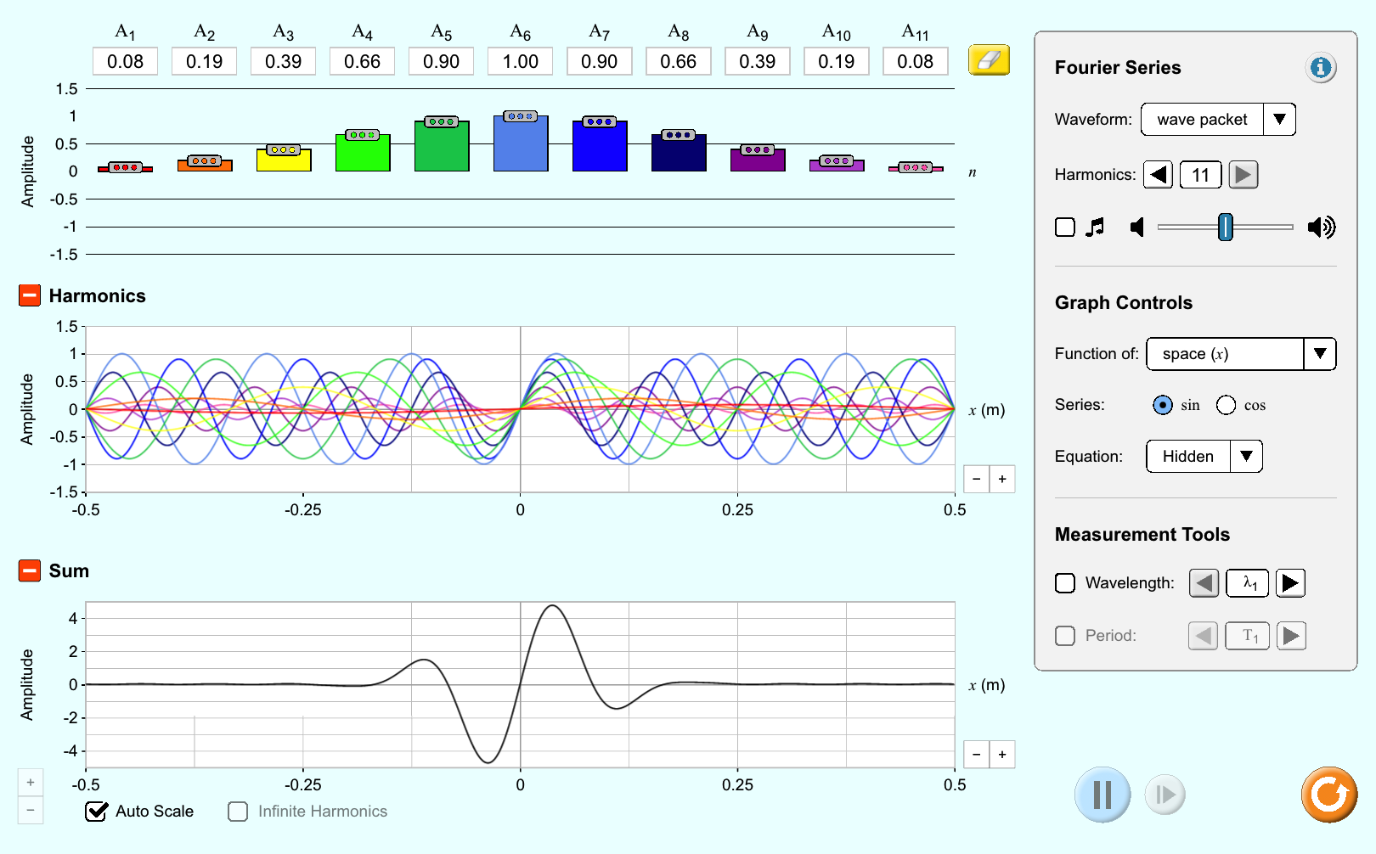Click the maximum volume speaker icon
The image size is (1376, 854).
tap(1321, 228)
